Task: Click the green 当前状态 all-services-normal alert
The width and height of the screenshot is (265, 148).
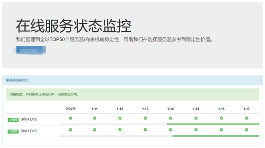Action: click(x=132, y=94)
